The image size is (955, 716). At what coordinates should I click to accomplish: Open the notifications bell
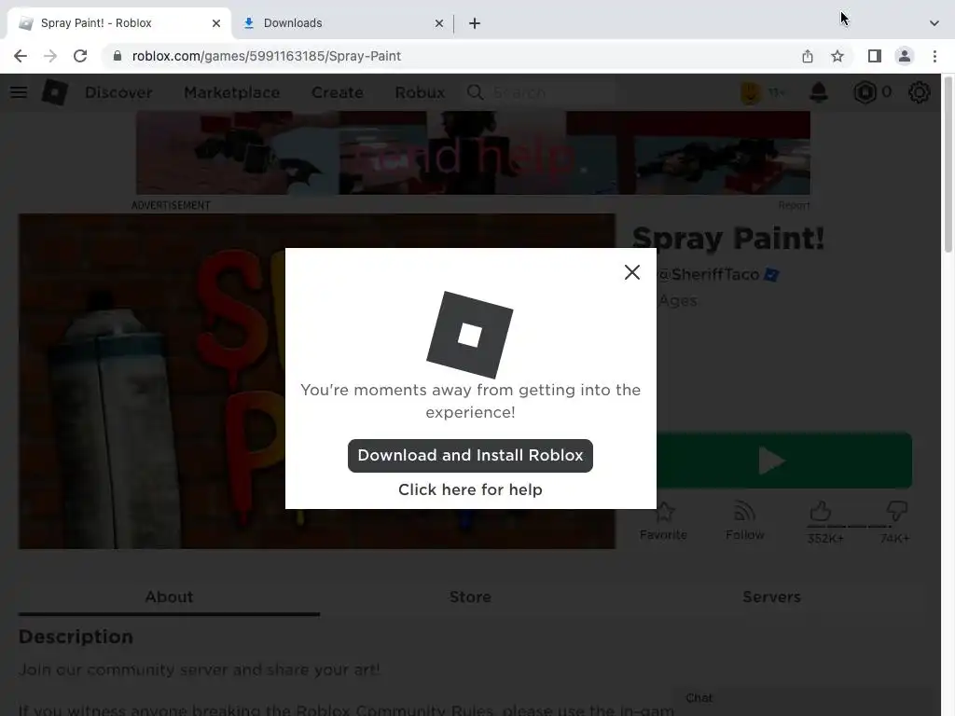pos(819,92)
